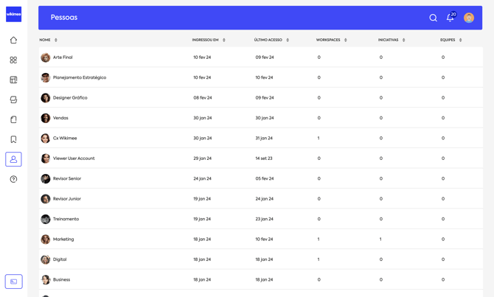Open the help question mark icon
Image resolution: width=494 pixels, height=297 pixels.
pos(13,179)
